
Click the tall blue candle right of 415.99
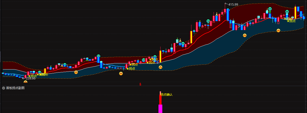(x=228, y=15)
